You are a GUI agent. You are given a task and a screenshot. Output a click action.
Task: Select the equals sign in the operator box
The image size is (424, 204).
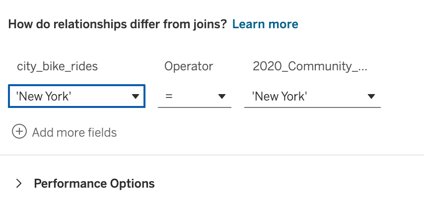169,97
